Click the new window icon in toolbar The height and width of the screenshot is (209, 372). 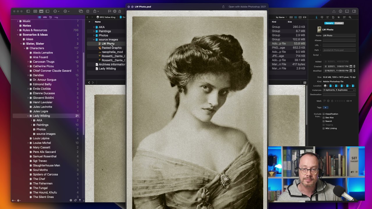tap(81, 11)
